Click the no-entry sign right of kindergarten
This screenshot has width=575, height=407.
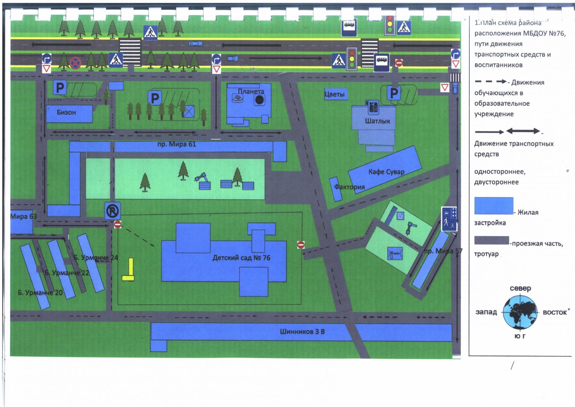[301, 245]
